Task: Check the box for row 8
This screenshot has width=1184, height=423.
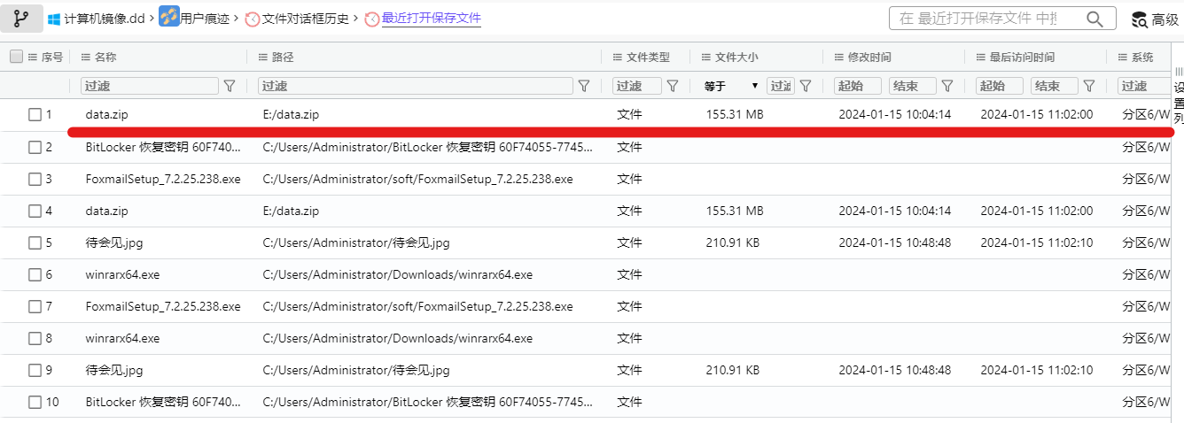Action: tap(35, 338)
